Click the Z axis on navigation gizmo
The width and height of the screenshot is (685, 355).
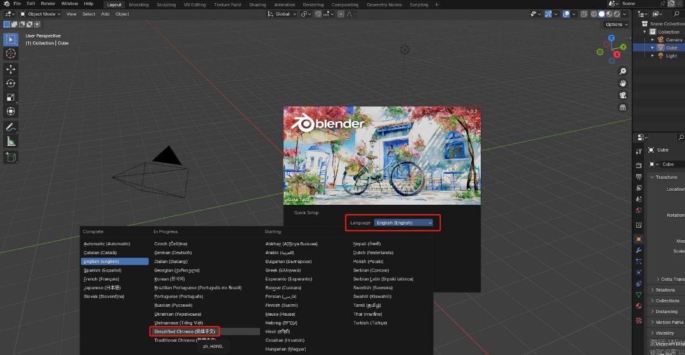coord(611,39)
